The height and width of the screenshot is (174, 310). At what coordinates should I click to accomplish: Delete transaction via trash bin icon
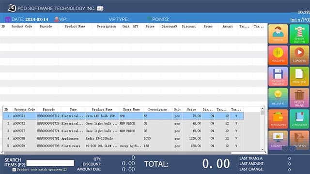point(299,98)
